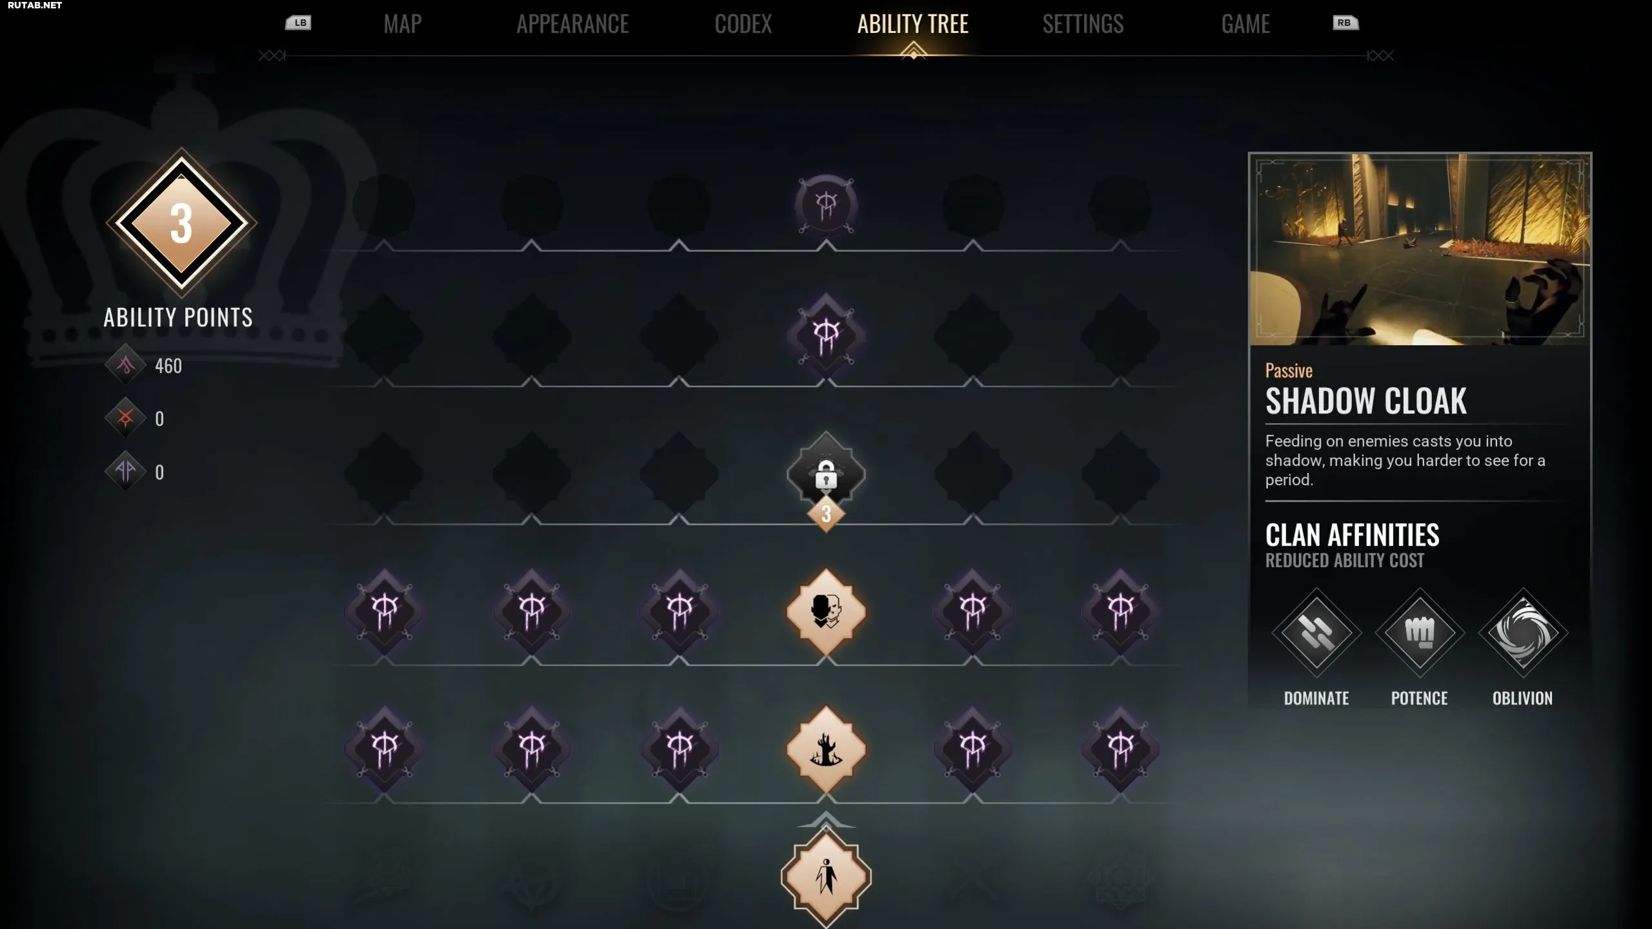The image size is (1652, 929).
Task: Select the circular sigil node in top row
Action: point(826,206)
